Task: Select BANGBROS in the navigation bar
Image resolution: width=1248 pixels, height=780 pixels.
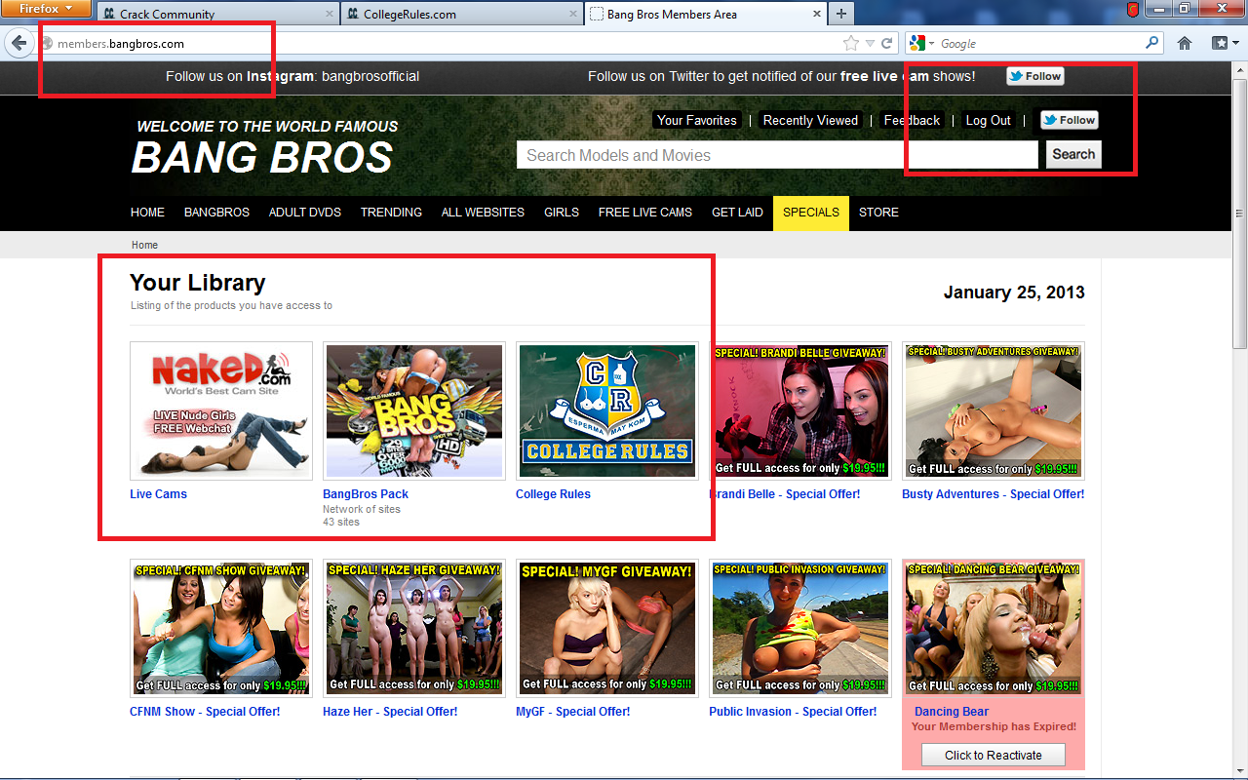Action: (216, 213)
